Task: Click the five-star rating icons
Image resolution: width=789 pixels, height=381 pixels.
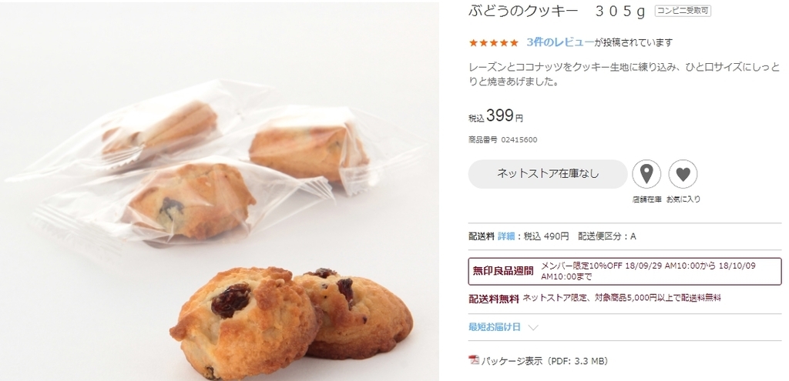Action: click(x=493, y=43)
